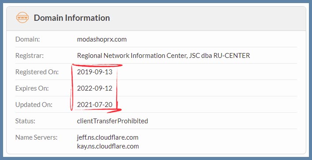312x160 pixels.
Task: Click the Registrar: label
Action: [30, 56]
